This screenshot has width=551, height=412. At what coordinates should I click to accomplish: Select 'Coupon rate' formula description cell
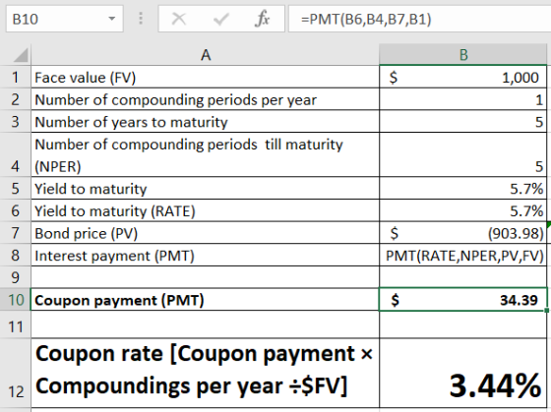coord(206,373)
